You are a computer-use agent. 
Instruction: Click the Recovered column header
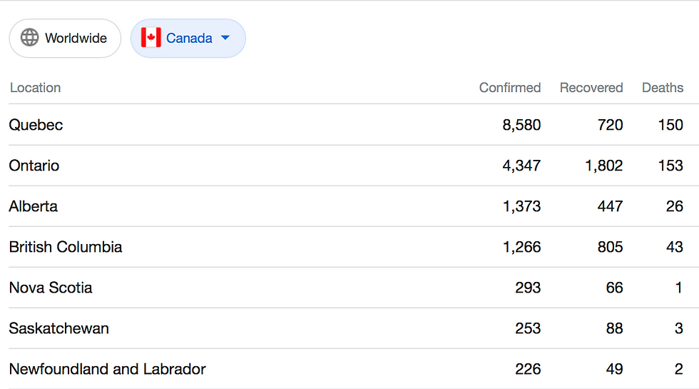591,88
